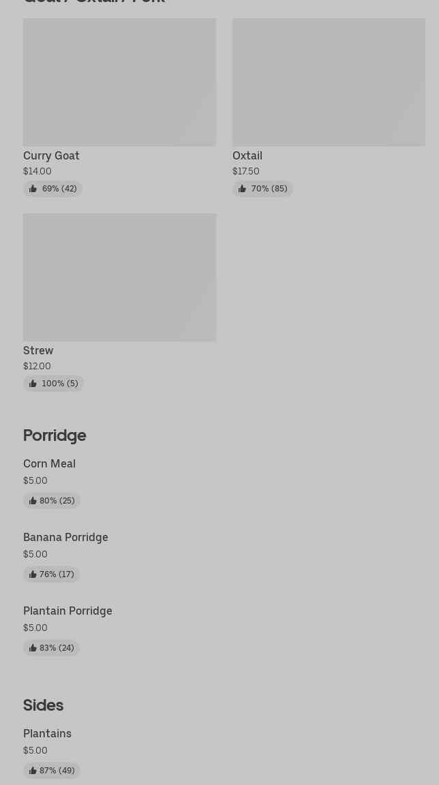
Task: Click the Plantains 87% (49) rating badge
Action: [52, 771]
